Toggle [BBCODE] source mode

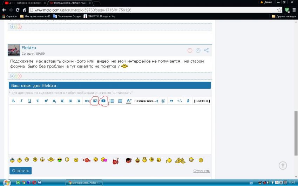click(x=202, y=101)
